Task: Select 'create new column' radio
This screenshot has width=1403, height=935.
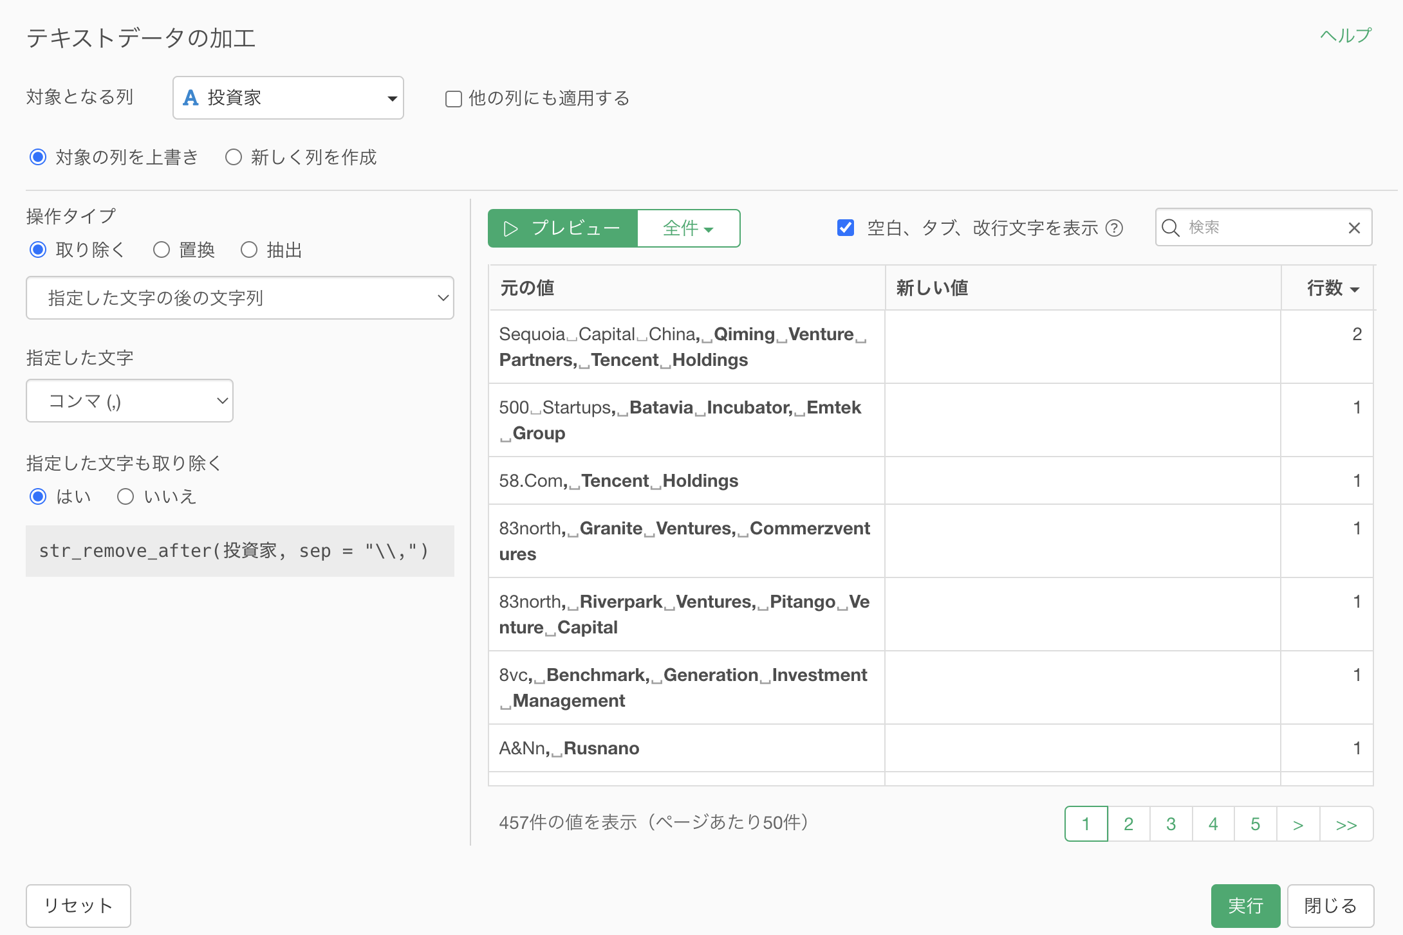Action: [x=234, y=157]
